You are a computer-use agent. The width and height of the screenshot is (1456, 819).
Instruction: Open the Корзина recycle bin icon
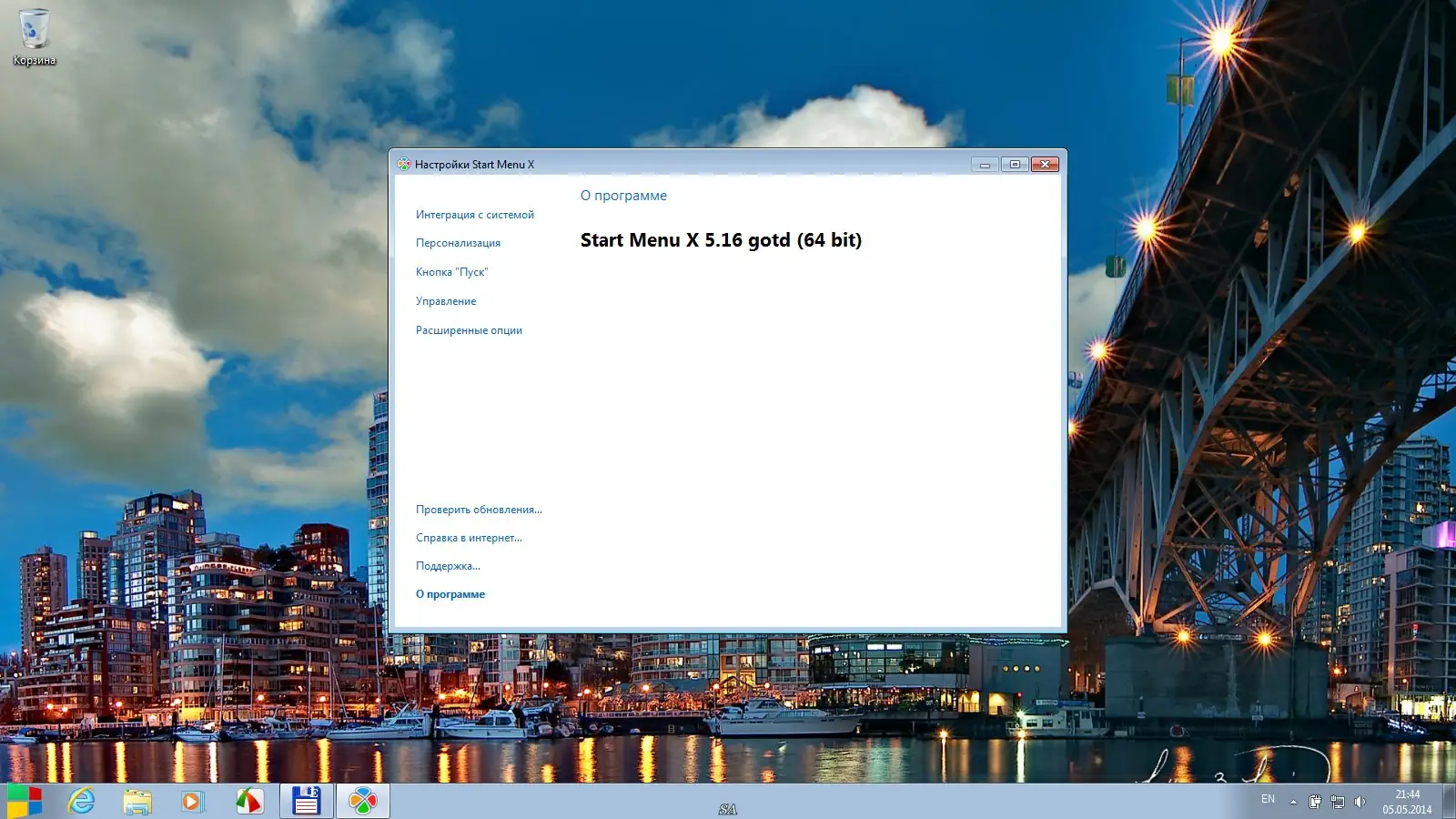point(34,37)
